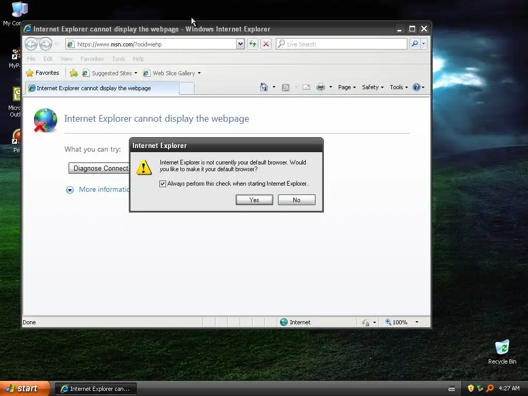The width and height of the screenshot is (528, 396).
Task: Click the keyboard icon in taskbar
Action: (x=452, y=389)
